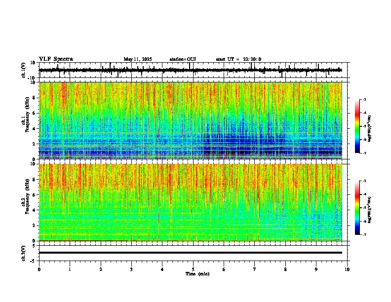Click the "ch.1(V)" waveform axis label
This screenshot has height=302, width=391.
pos(24,70)
